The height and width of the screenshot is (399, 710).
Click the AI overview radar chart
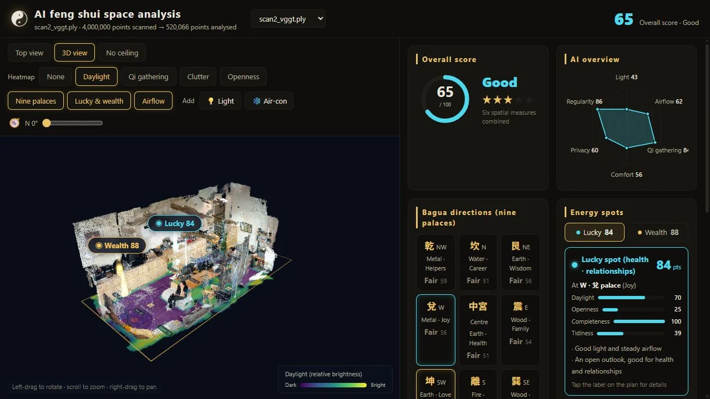click(626, 126)
